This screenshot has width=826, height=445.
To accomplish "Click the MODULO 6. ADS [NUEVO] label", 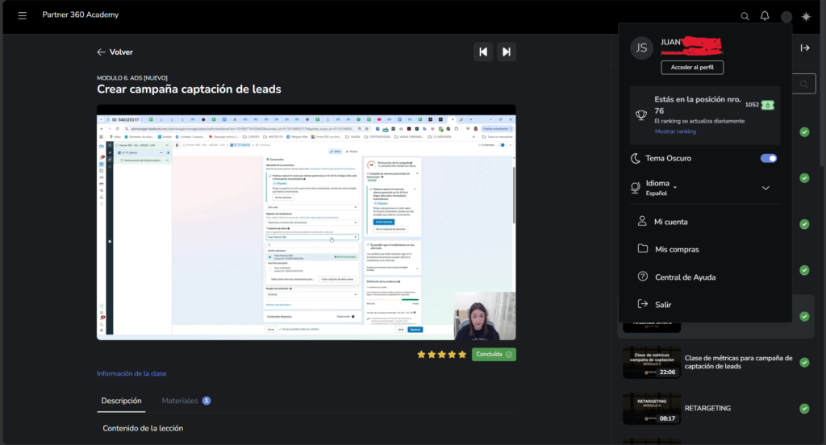I will [132, 78].
